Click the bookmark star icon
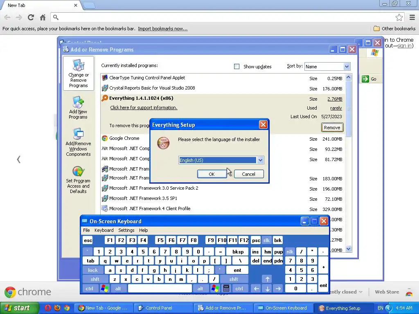The image size is (419, 314). click(x=399, y=17)
